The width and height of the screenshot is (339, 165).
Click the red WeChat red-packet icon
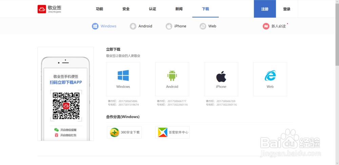56,135
